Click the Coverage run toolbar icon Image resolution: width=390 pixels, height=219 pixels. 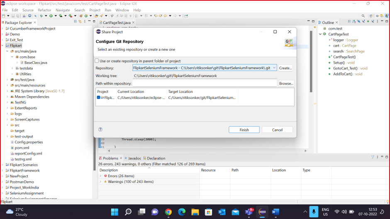pyautogui.click(x=61, y=16)
